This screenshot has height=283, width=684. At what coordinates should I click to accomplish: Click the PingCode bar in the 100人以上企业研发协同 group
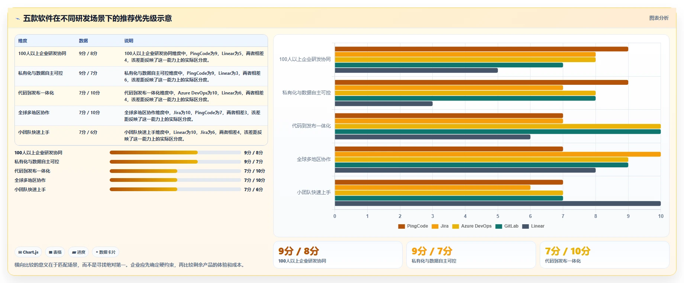[x=481, y=49]
